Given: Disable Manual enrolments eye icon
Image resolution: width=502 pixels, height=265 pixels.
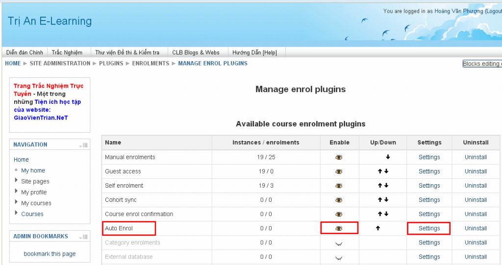Looking at the screenshot, I should pyautogui.click(x=339, y=158).
